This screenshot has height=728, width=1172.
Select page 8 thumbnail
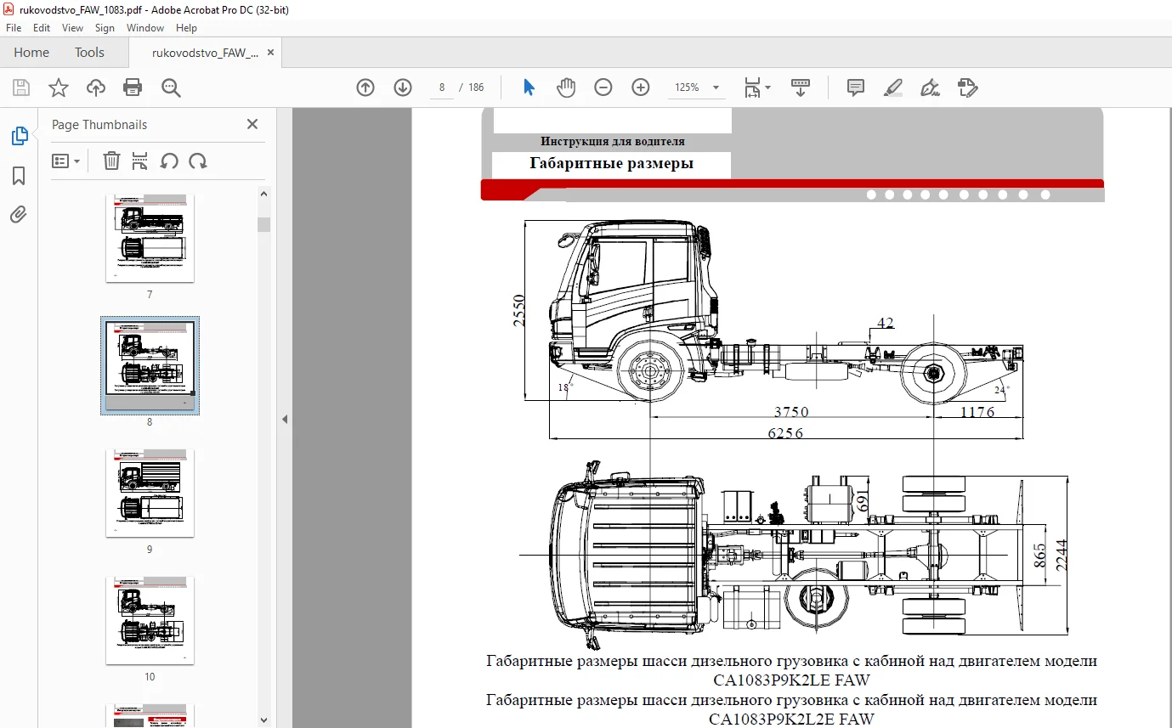click(x=150, y=365)
